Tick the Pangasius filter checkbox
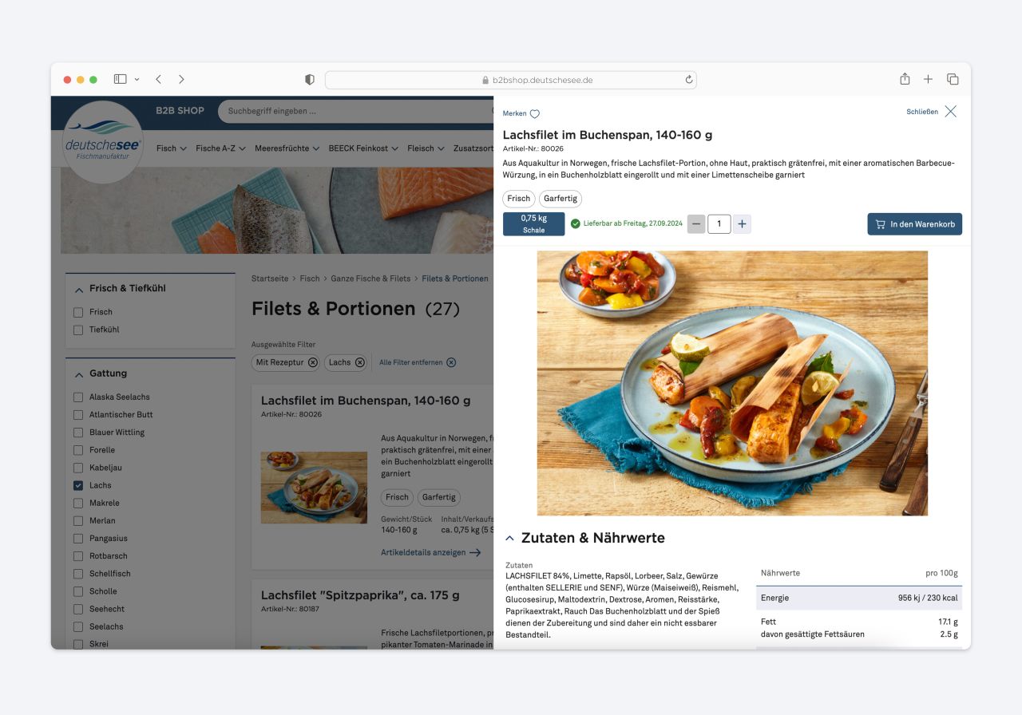Image resolution: width=1022 pixels, height=715 pixels. click(x=78, y=539)
